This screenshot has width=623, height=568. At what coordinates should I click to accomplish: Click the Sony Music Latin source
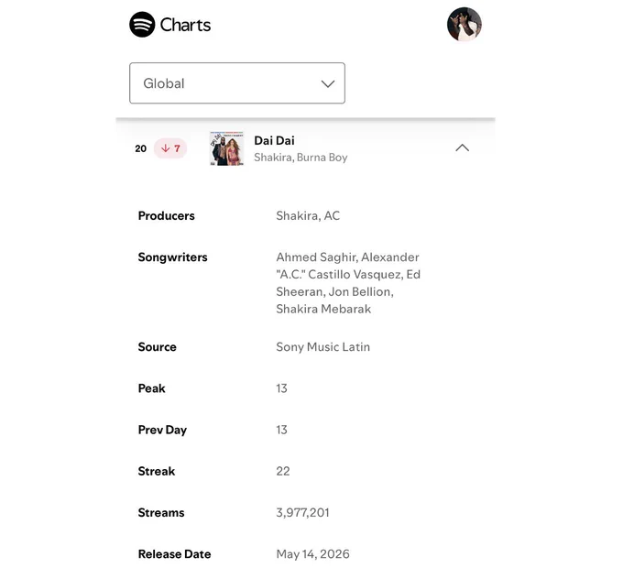click(x=323, y=347)
